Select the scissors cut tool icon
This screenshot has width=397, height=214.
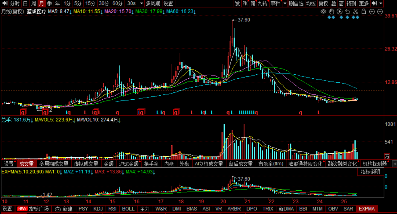click(x=356, y=12)
